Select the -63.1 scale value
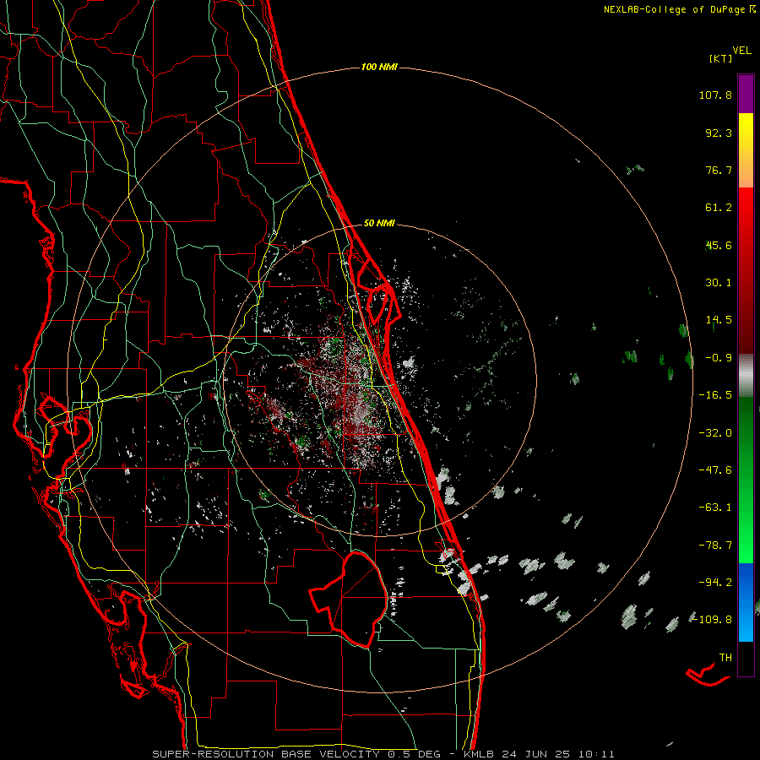760x760 pixels. [x=715, y=508]
